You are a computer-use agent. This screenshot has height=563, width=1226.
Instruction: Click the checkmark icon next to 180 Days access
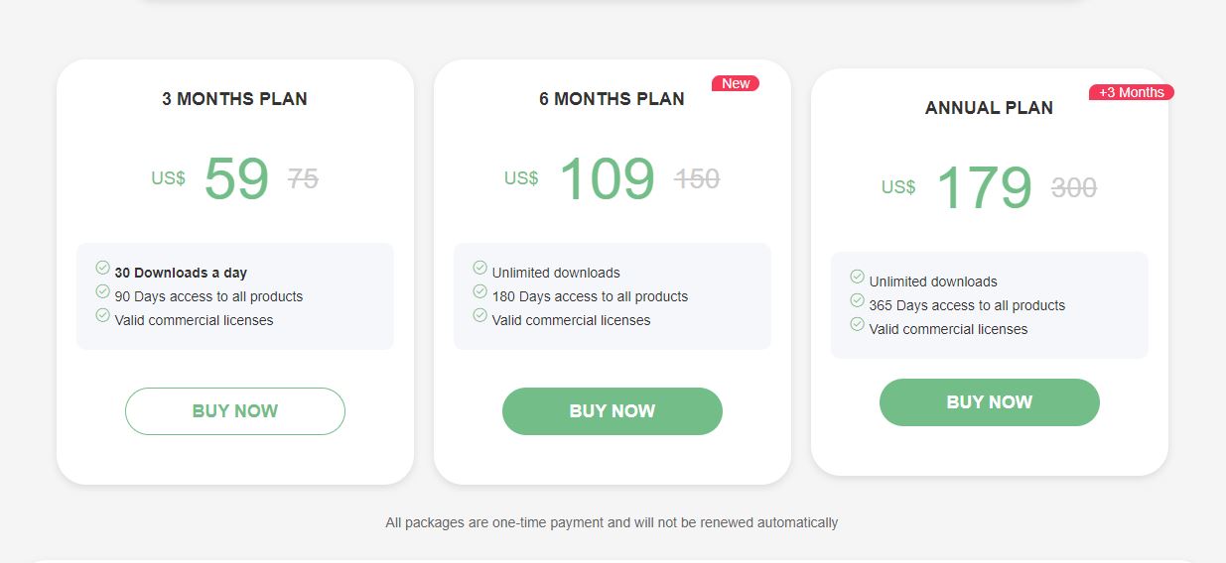click(x=479, y=291)
